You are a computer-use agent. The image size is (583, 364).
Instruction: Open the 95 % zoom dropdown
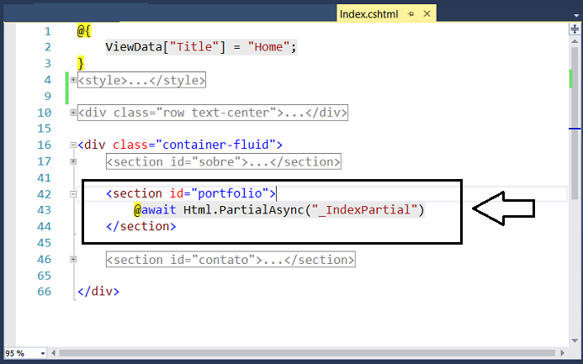point(43,353)
